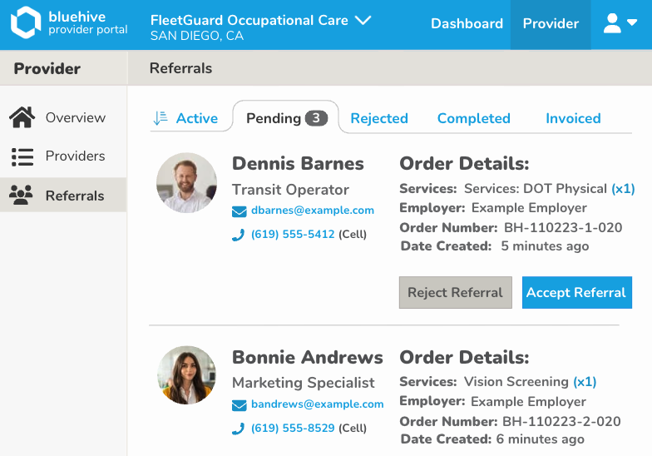Click envelope icon next to bandrews@example.com
The width and height of the screenshot is (652, 456).
pos(239,405)
